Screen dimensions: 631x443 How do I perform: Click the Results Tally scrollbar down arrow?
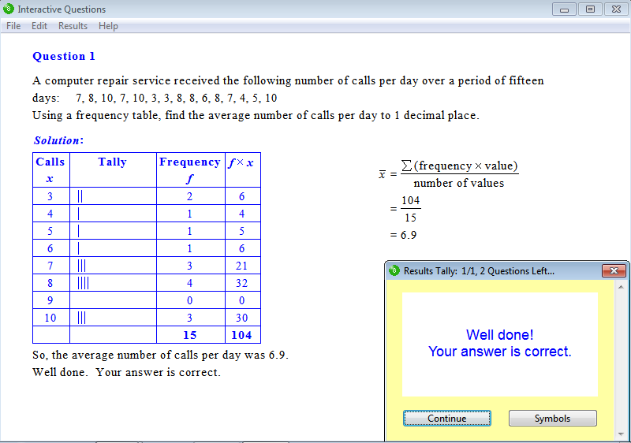tap(621, 434)
